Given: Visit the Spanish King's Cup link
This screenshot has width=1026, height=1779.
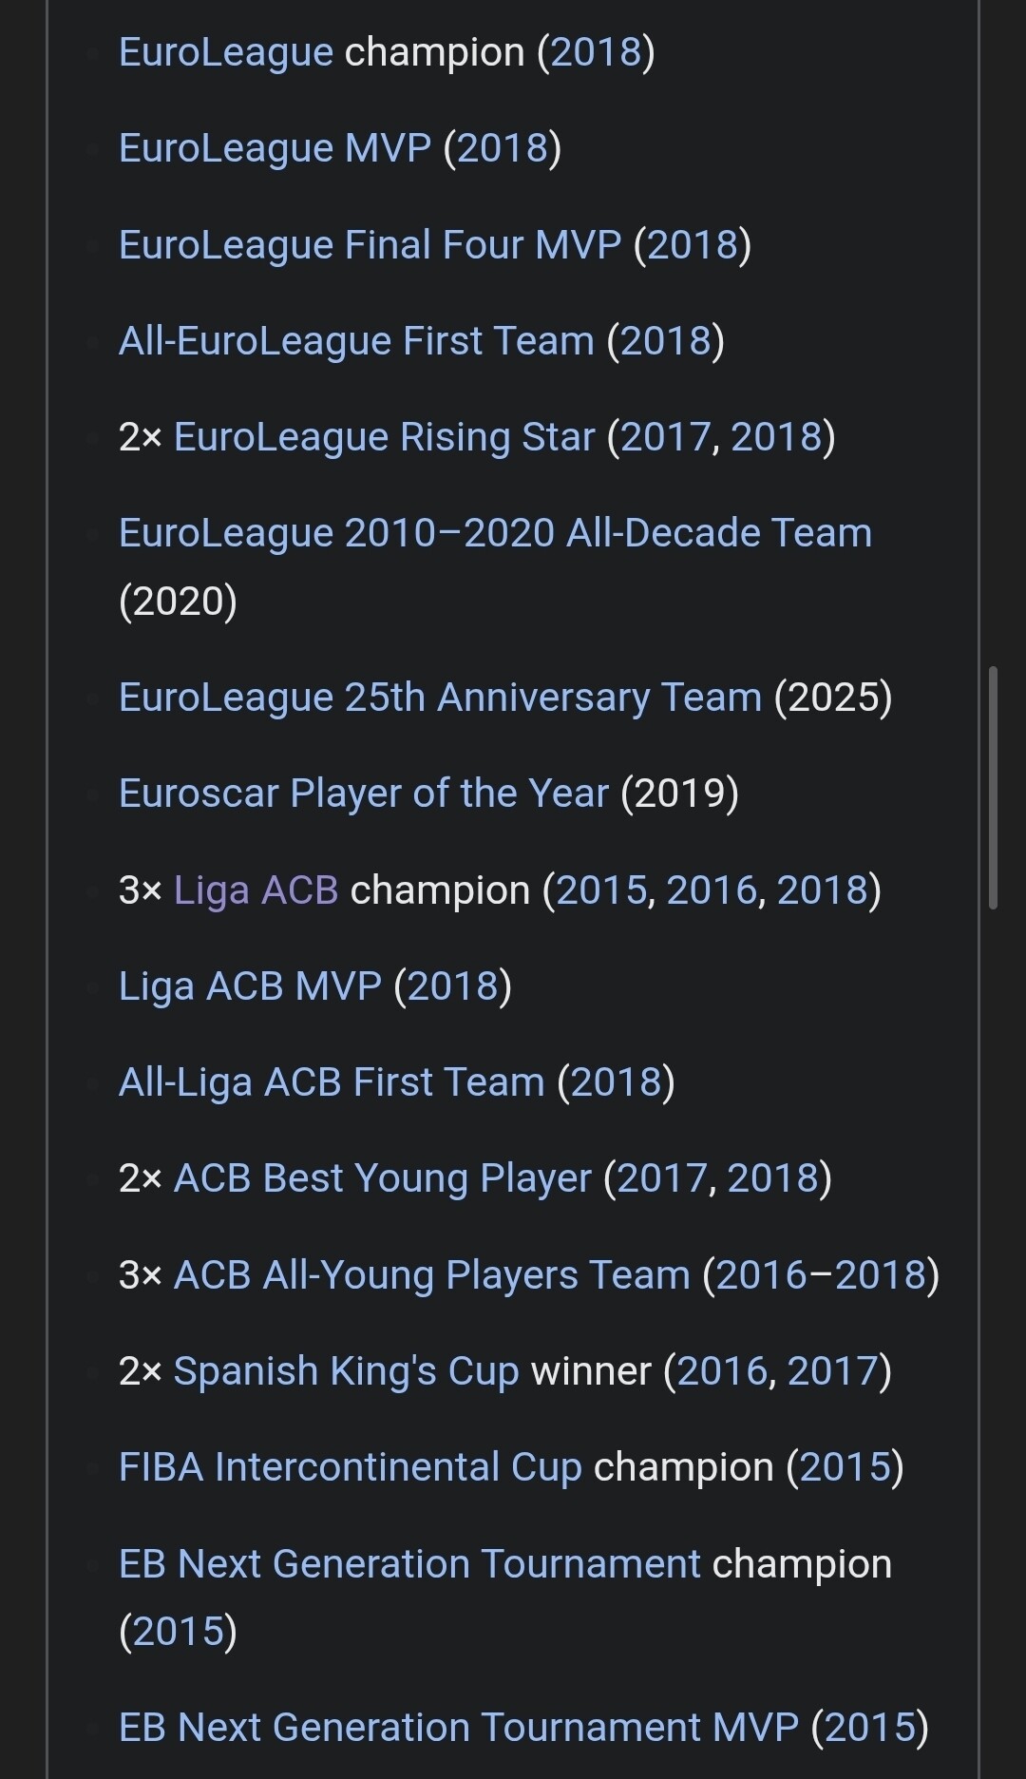Looking at the screenshot, I should pos(346,1371).
